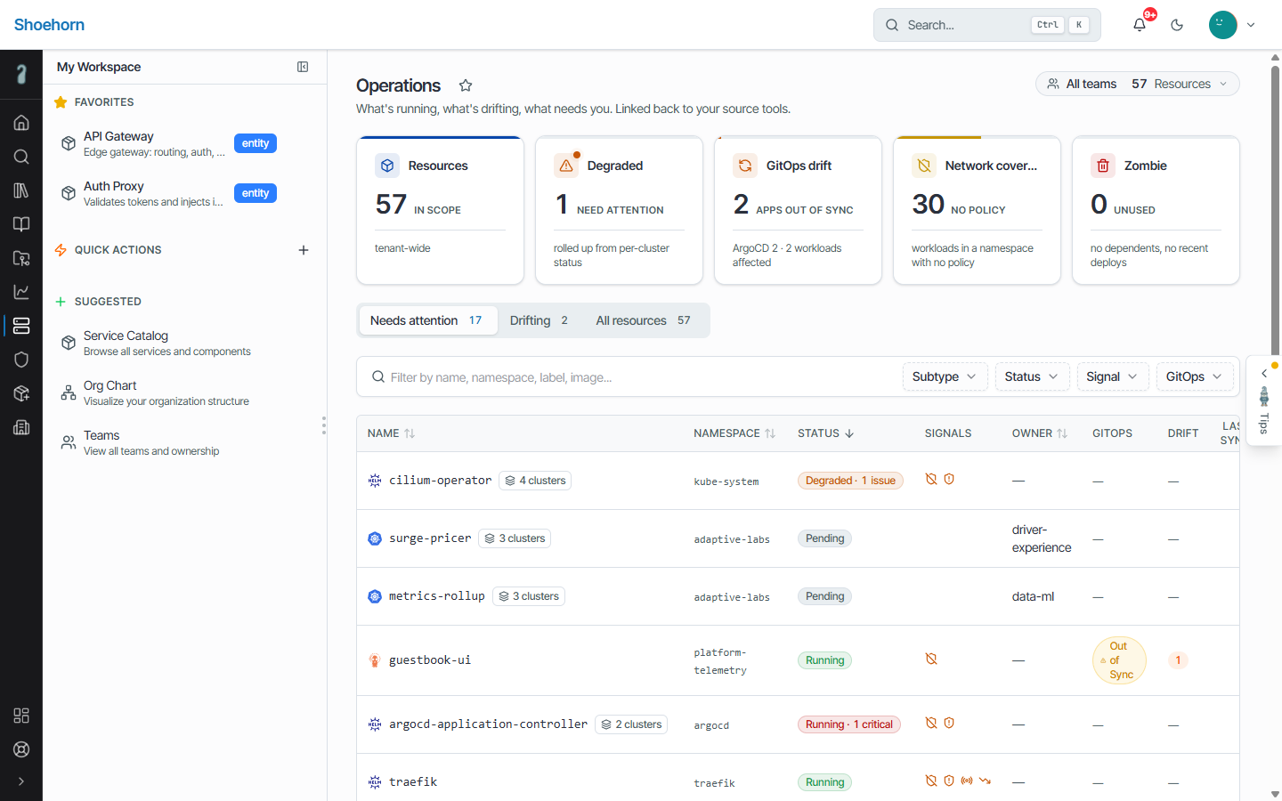Open the Degraded need attention card
Image resolution: width=1282 pixels, height=801 pixels.
619,210
